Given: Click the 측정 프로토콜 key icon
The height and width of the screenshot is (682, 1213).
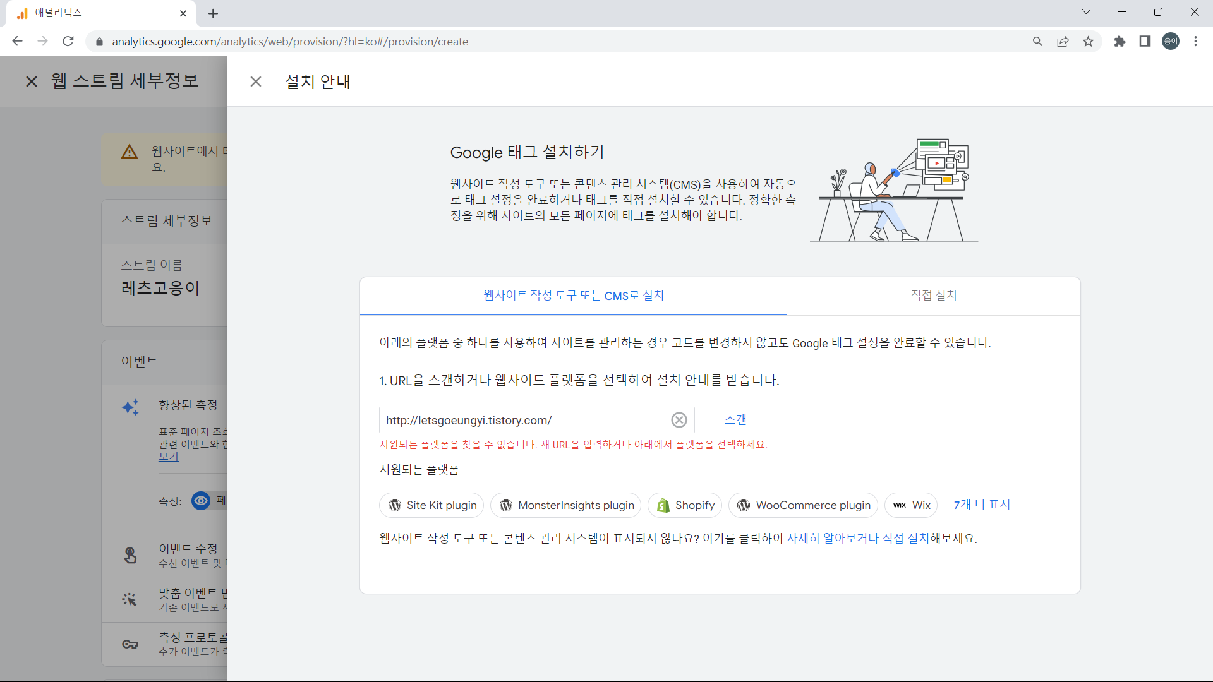Looking at the screenshot, I should click(130, 644).
